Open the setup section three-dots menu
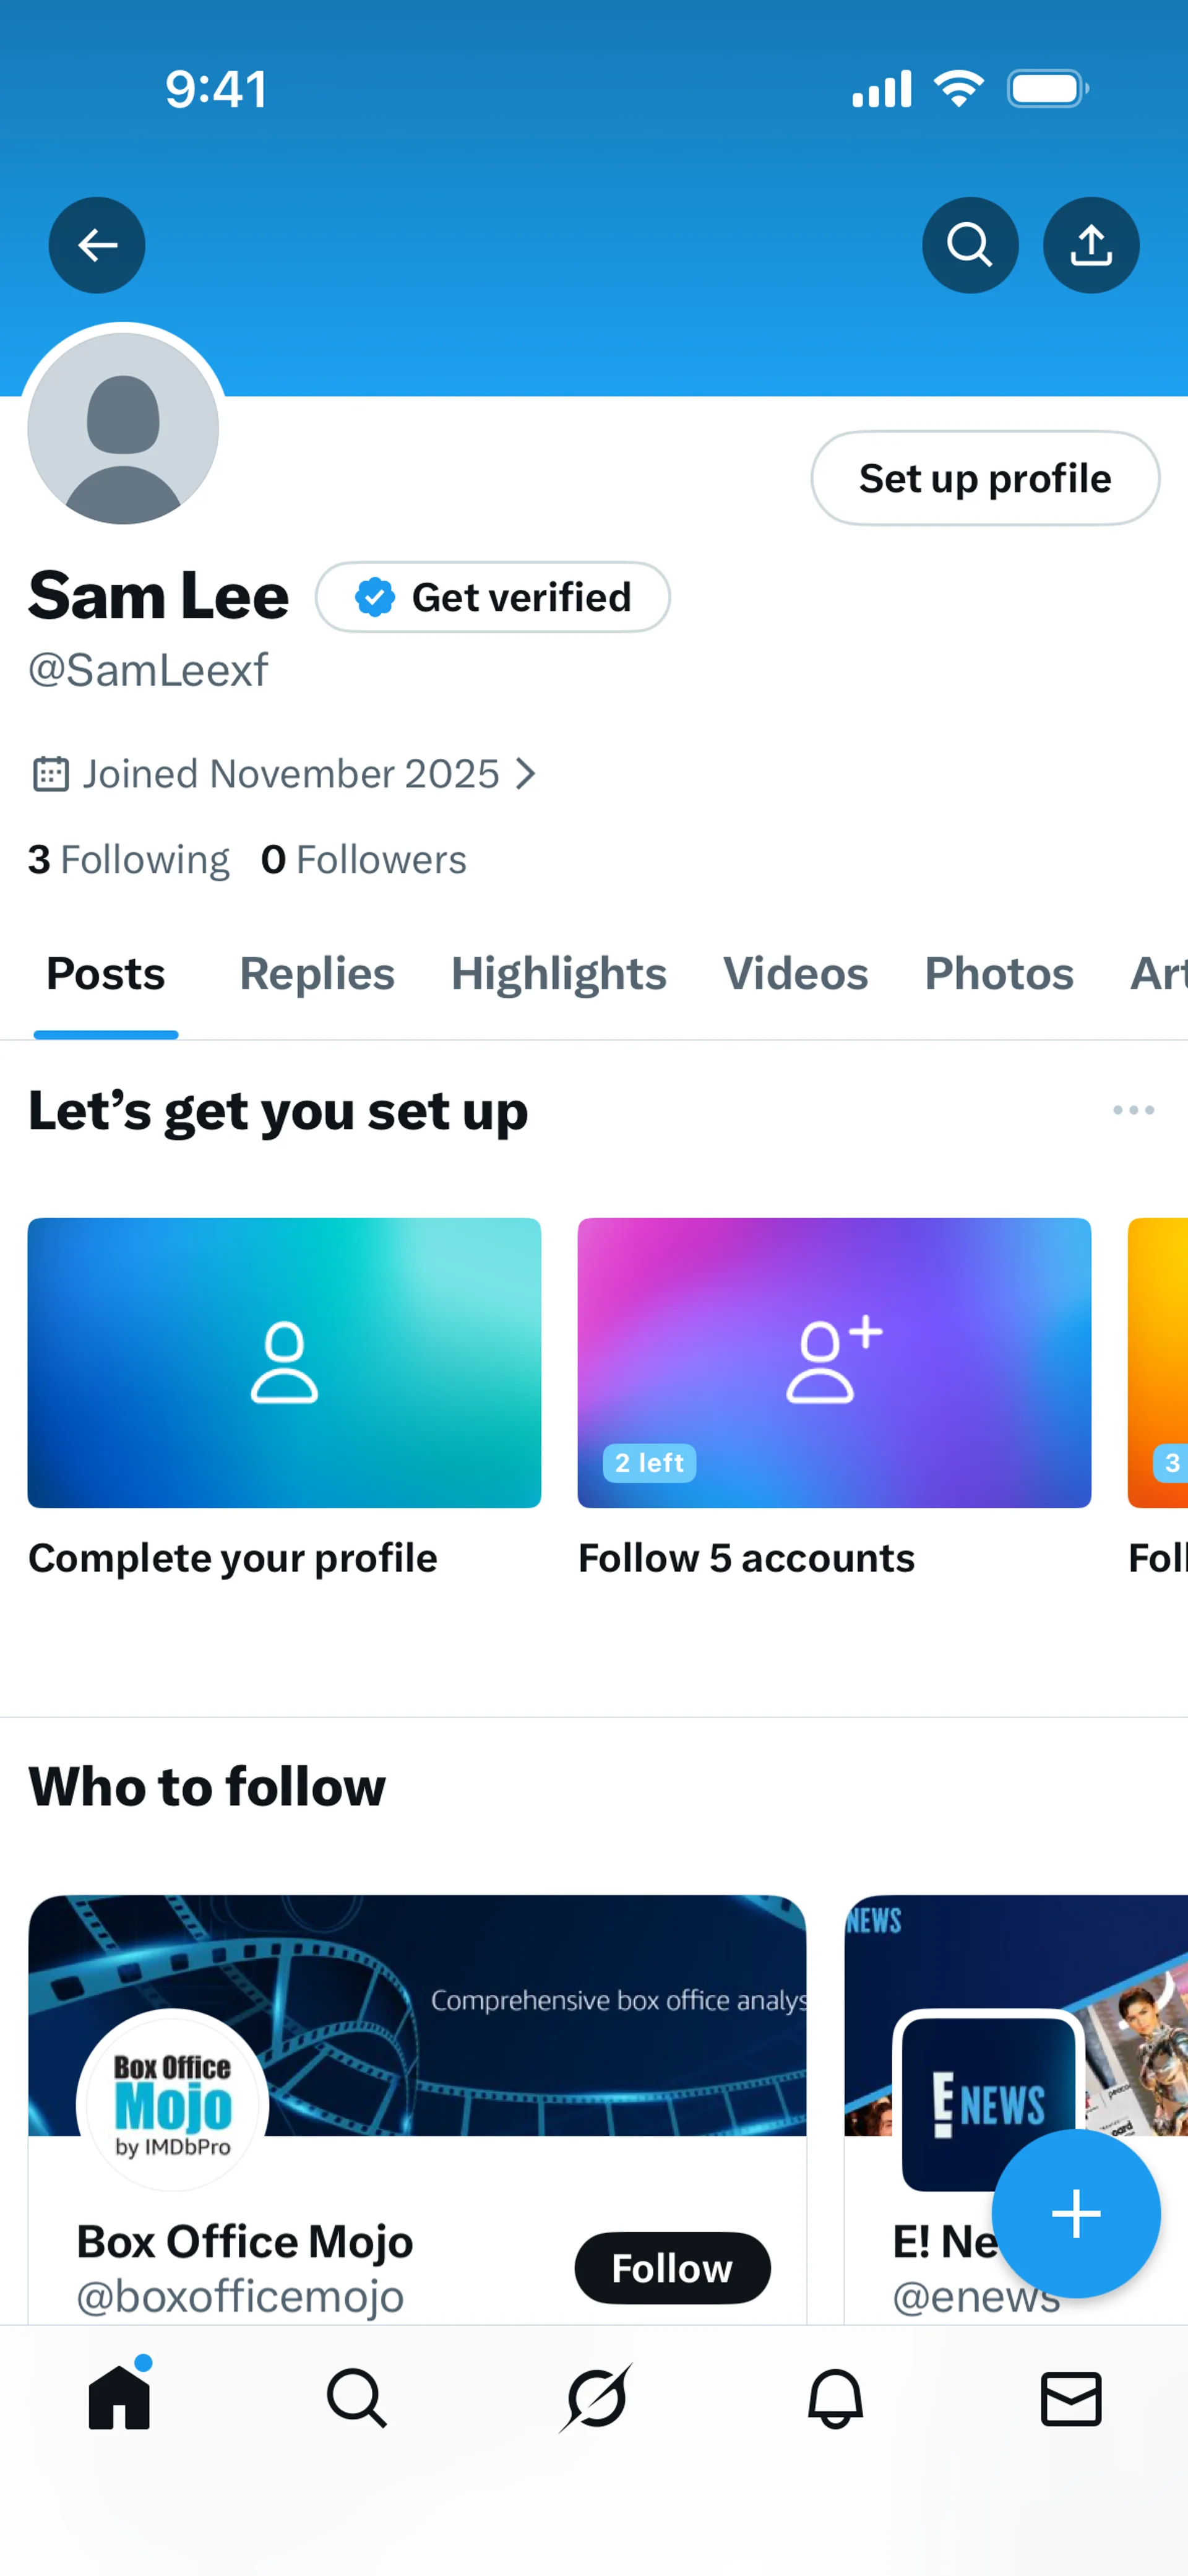Viewport: 1188px width, 2576px height. point(1132,1110)
